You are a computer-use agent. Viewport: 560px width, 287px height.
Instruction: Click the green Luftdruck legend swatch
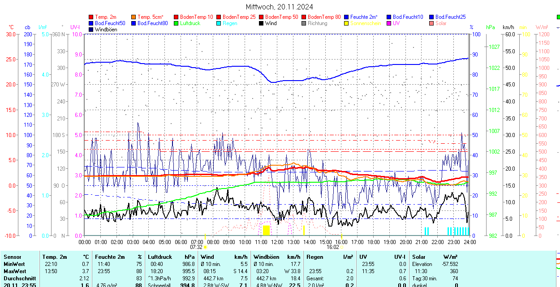(x=176, y=23)
